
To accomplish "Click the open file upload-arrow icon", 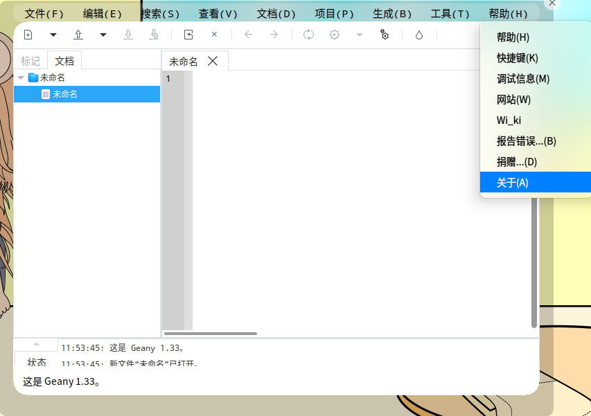I will [x=78, y=35].
